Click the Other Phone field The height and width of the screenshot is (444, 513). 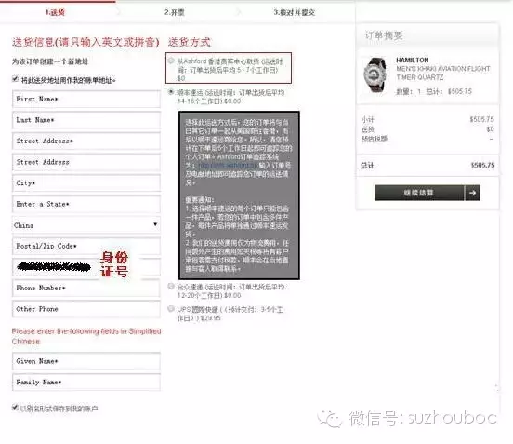(x=86, y=309)
